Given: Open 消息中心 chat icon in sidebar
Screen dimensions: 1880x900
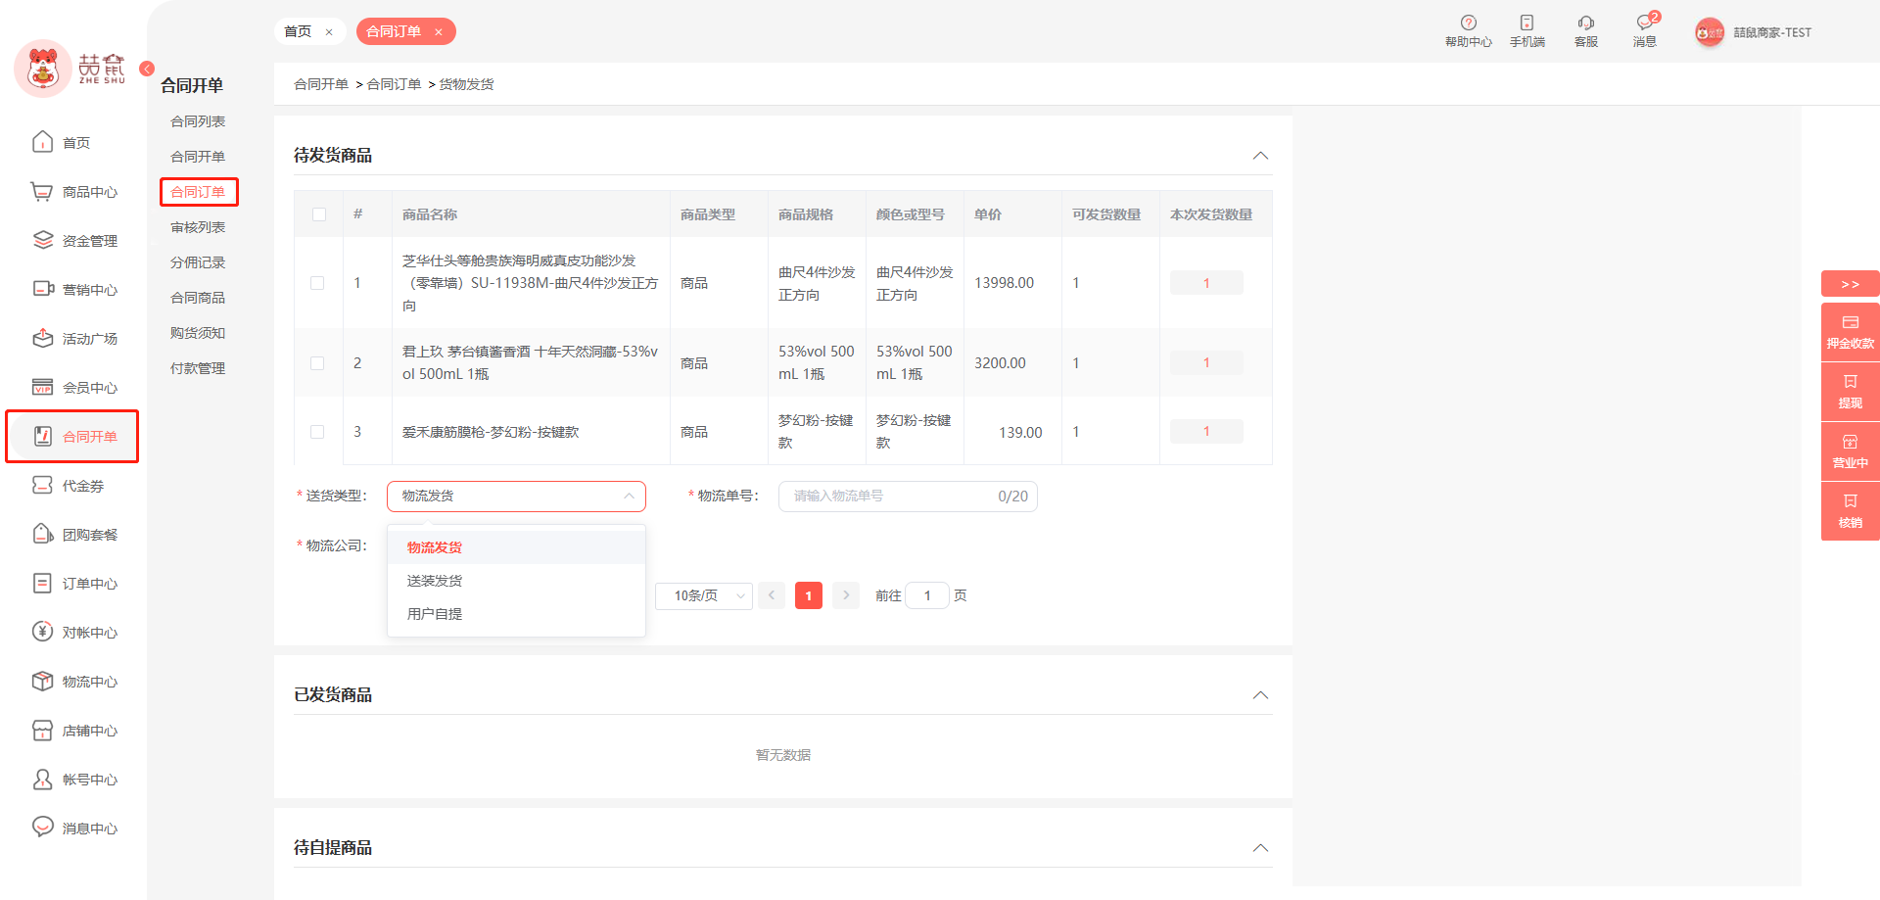Looking at the screenshot, I should tap(42, 827).
